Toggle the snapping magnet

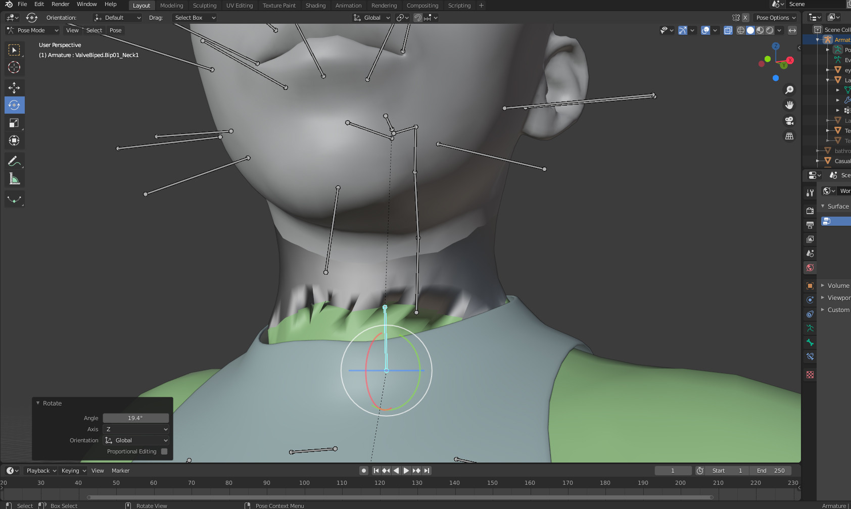(418, 18)
